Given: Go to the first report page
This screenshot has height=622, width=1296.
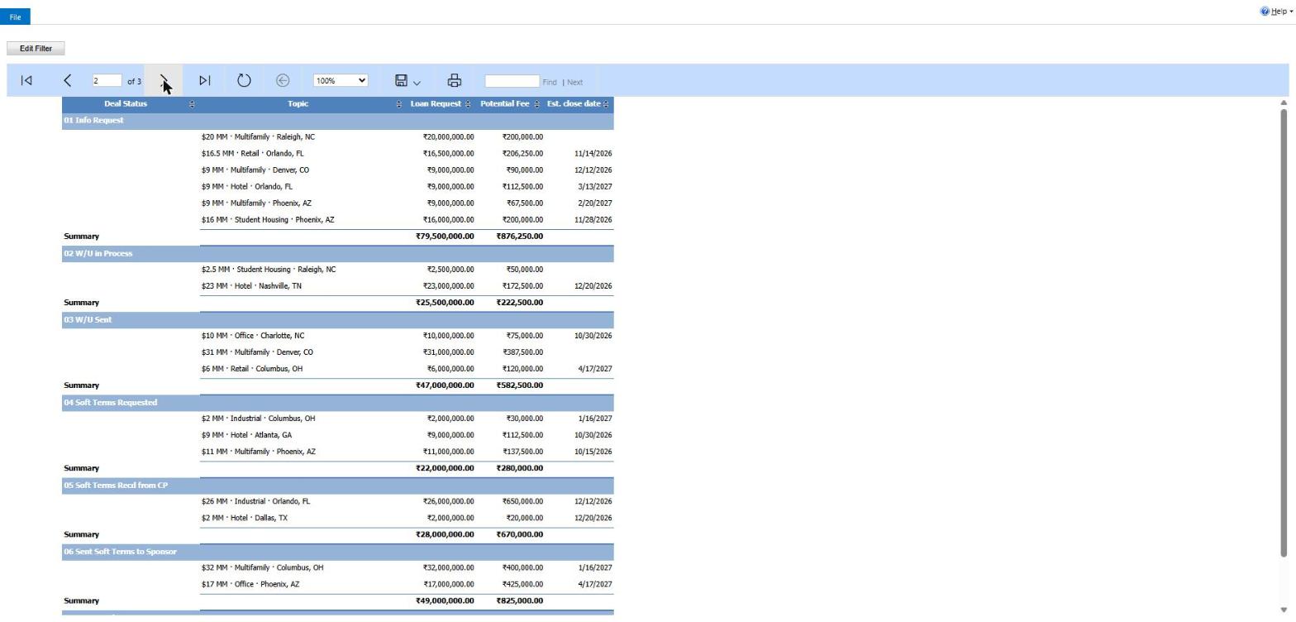Looking at the screenshot, I should point(26,80).
